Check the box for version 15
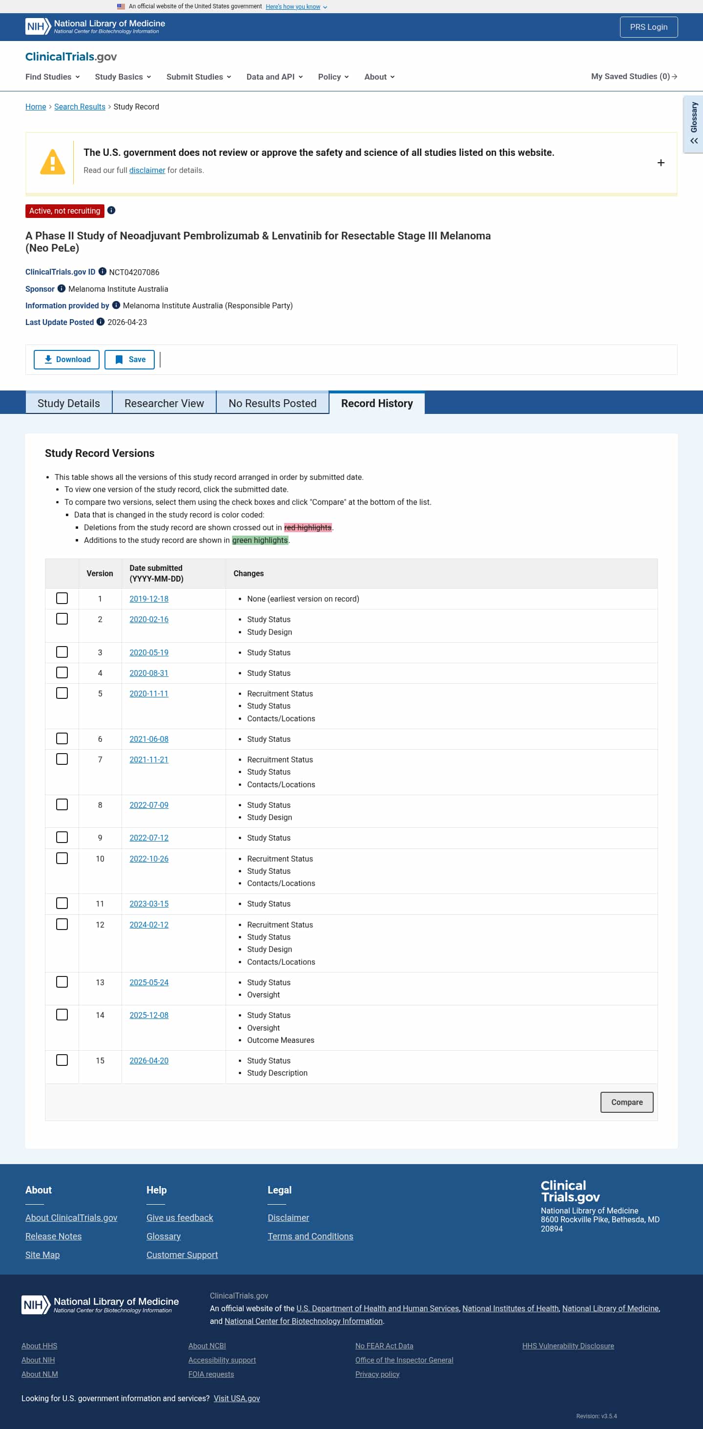Viewport: 703px width, 1429px height. click(62, 1060)
